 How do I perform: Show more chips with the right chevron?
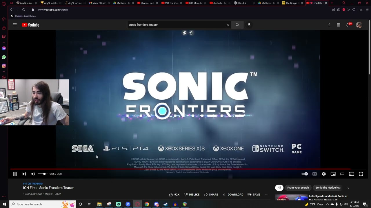pos(348,188)
